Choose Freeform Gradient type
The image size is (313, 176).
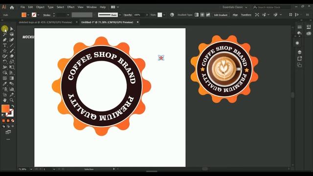208,15
